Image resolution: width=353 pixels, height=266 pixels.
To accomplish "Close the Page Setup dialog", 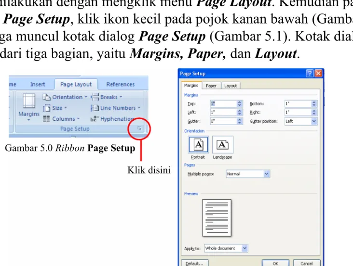I will (x=318, y=74).
